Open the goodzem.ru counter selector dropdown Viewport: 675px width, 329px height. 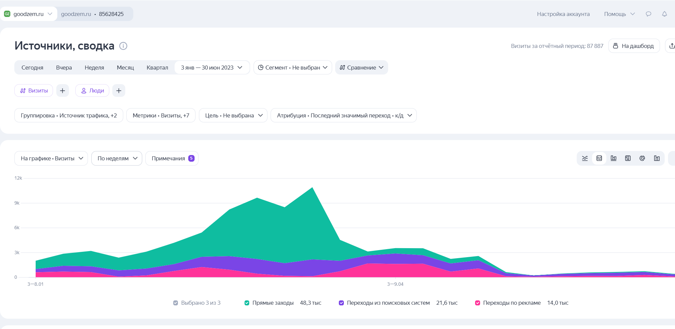pos(28,14)
